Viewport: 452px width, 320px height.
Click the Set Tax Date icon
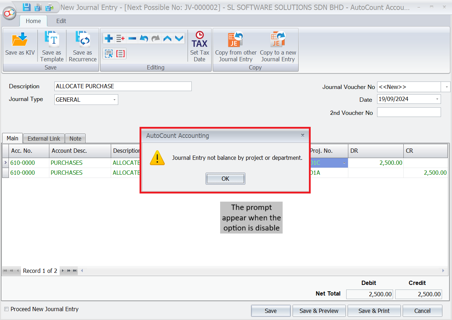[199, 40]
